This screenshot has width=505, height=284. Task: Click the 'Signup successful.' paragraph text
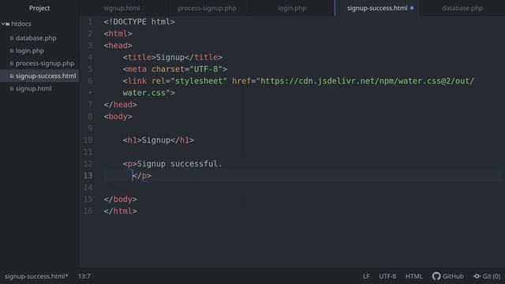(x=179, y=164)
